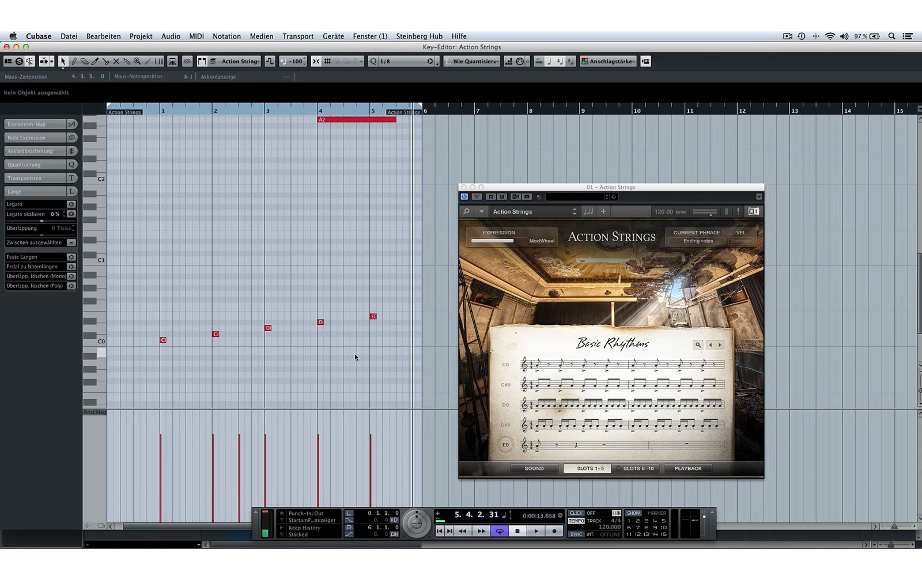Select the Draw pencil tool
The width and height of the screenshot is (922, 580).
click(74, 61)
